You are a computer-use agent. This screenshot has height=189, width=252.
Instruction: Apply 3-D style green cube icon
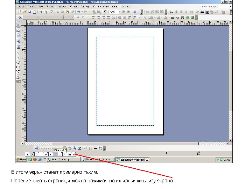click(192, 17)
